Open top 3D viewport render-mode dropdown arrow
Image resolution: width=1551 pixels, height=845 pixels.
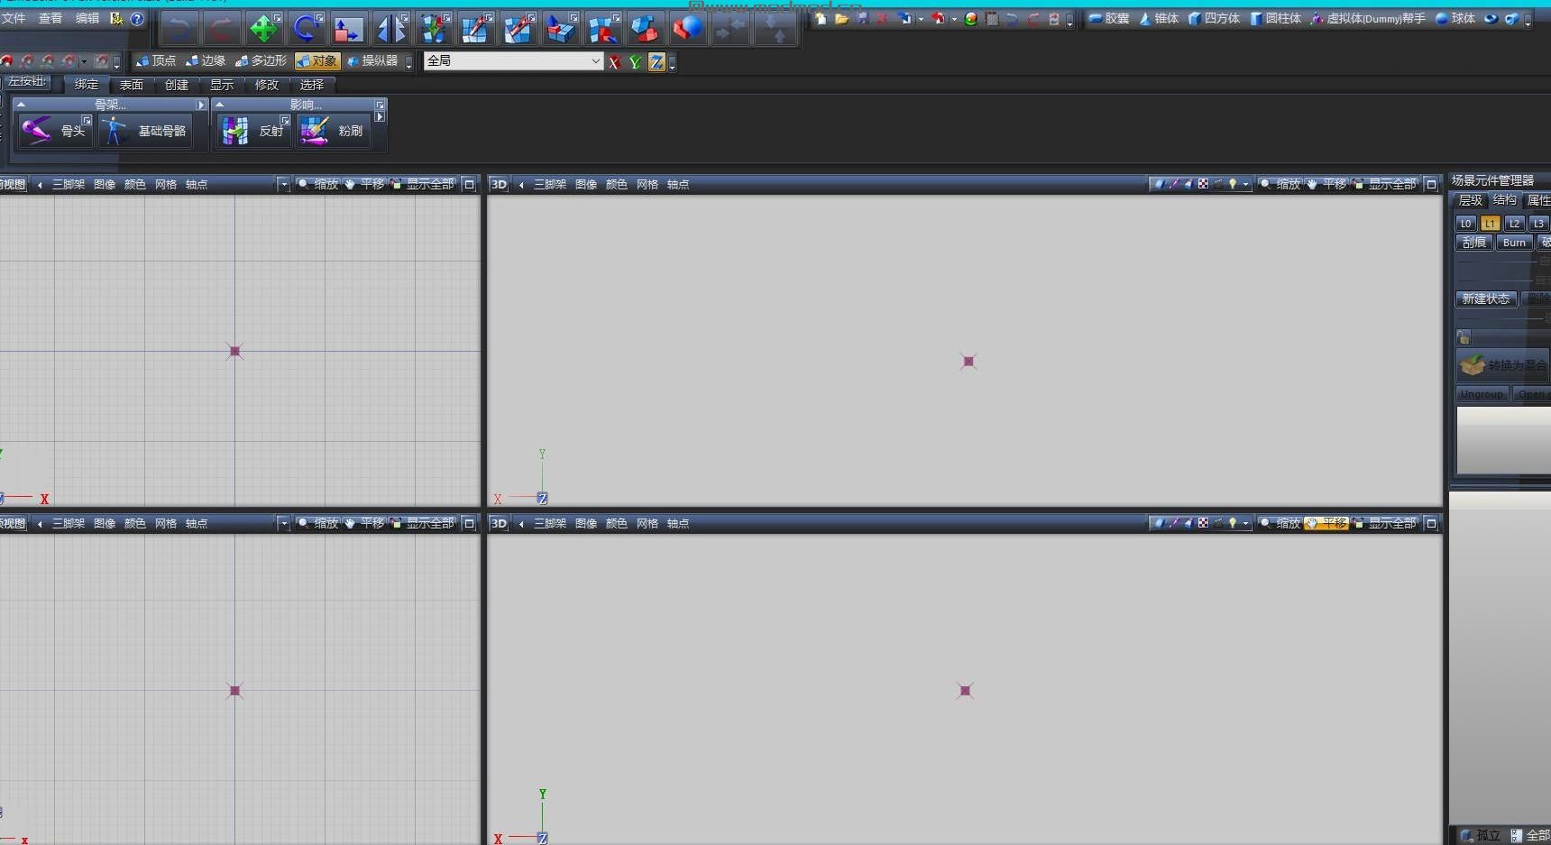coord(1246,184)
